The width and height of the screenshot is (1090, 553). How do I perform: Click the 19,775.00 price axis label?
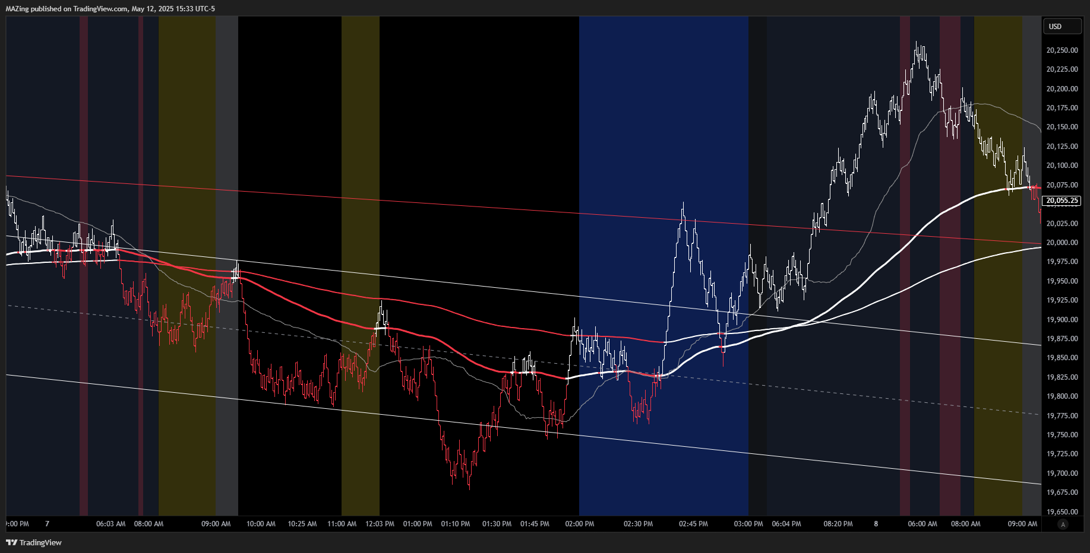(x=1062, y=416)
